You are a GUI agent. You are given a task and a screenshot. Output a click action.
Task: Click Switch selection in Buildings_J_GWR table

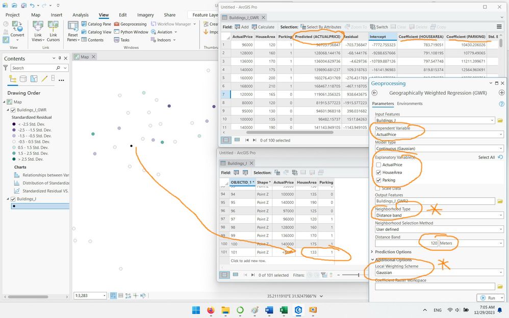click(378, 27)
